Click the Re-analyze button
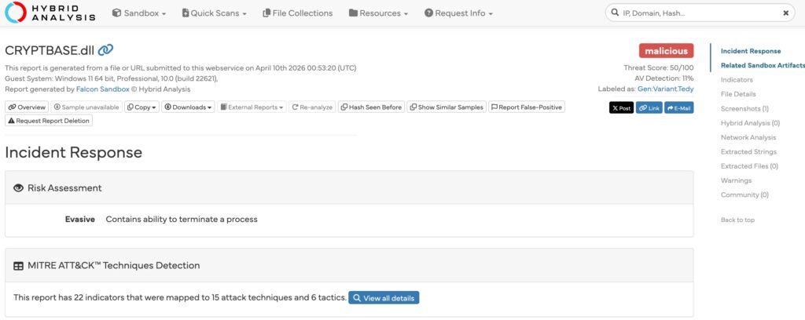The image size is (805, 320). click(x=312, y=107)
